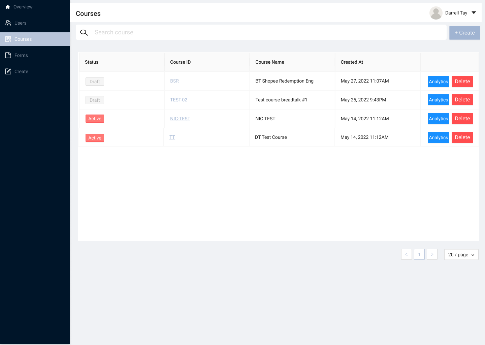This screenshot has width=485, height=345.
Task: Click the + Create course button
Action: coord(465,33)
